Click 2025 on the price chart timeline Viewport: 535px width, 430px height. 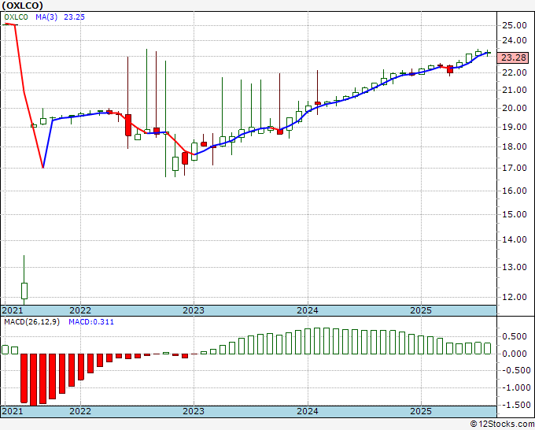click(x=421, y=310)
